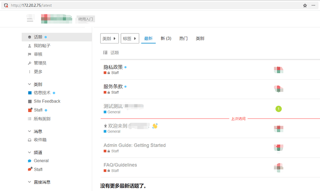320x191 pixels.
Task: Click poster avatar on FAQ/Guidelines row
Action: [279, 167]
